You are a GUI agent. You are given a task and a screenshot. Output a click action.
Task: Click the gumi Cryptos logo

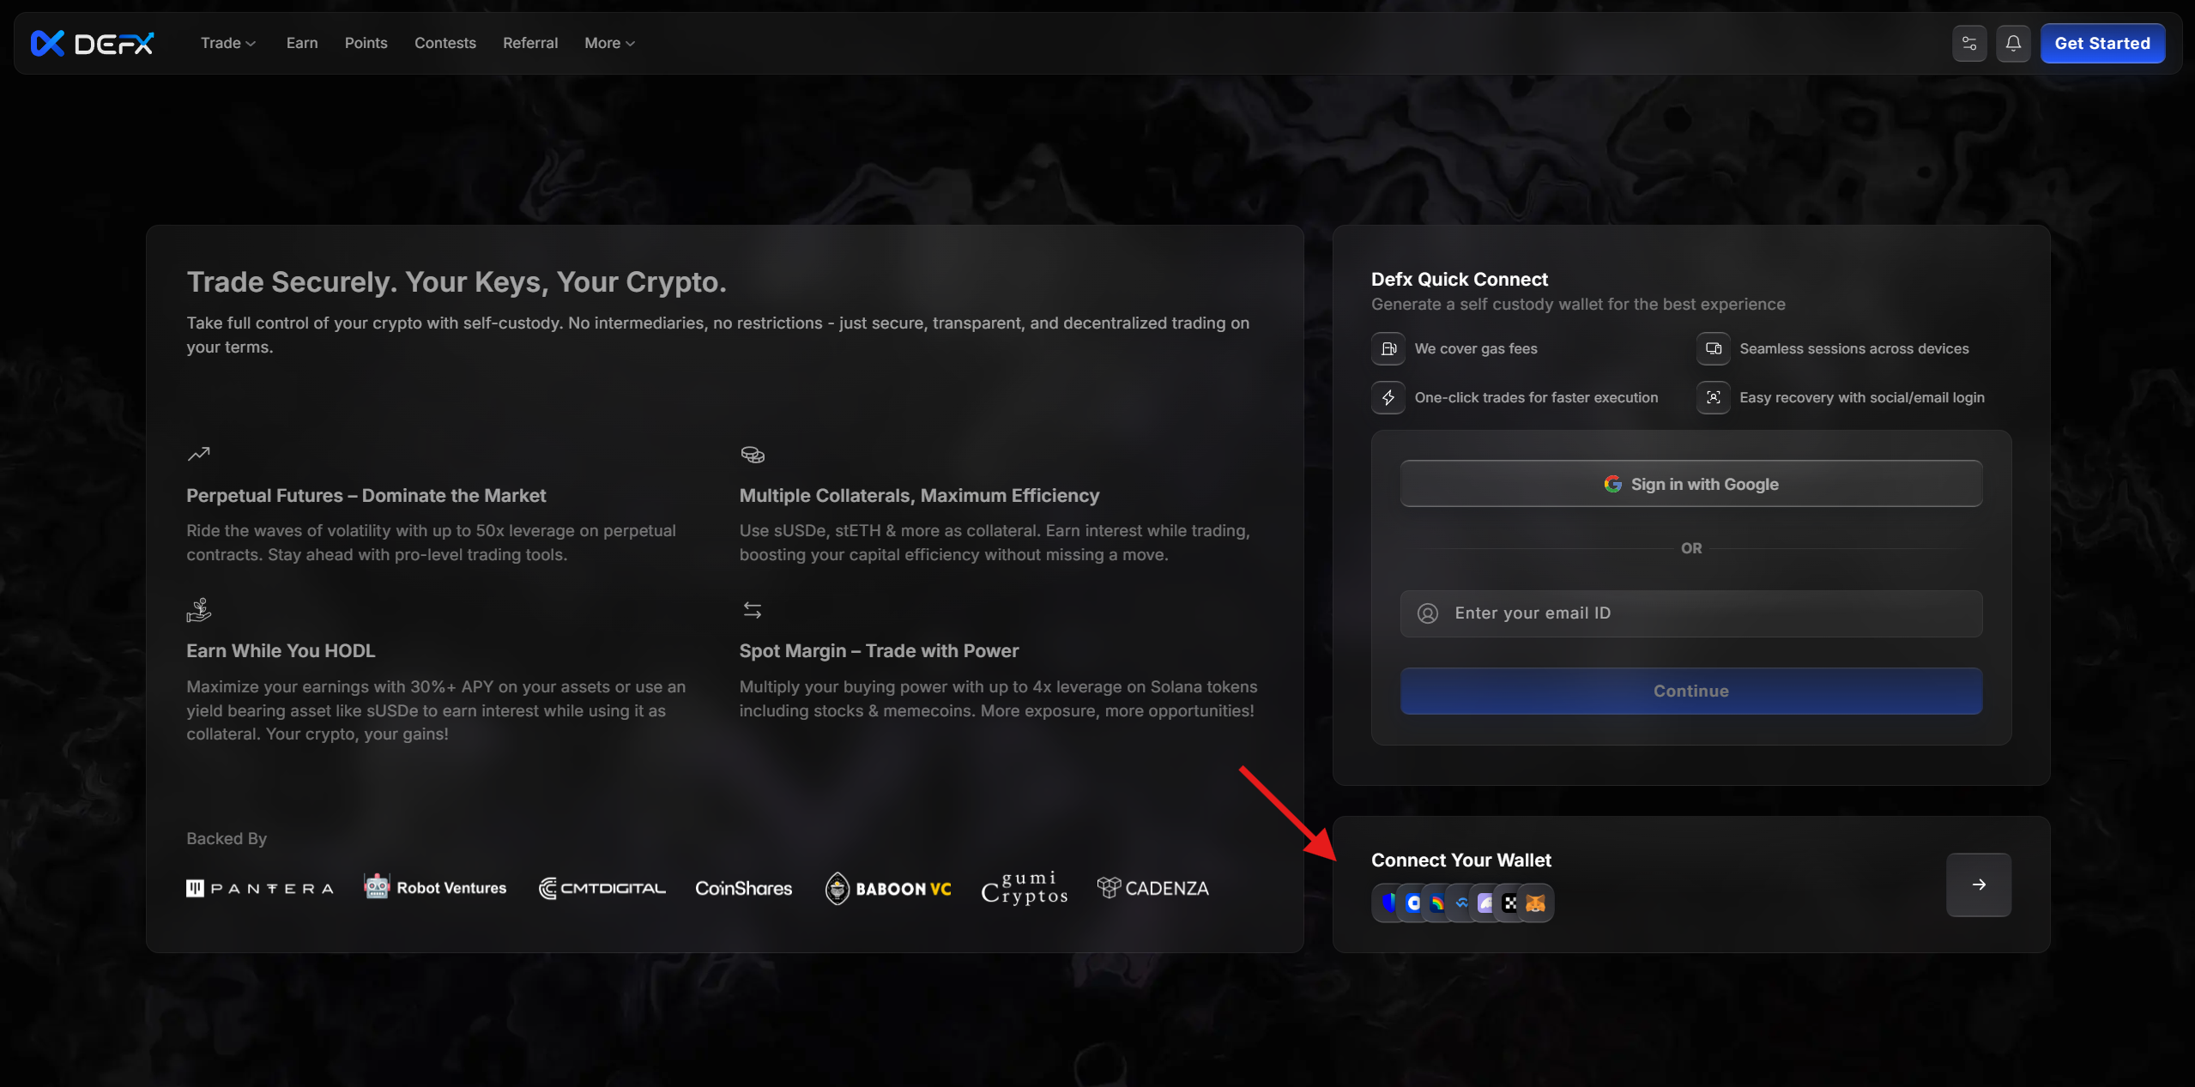1025,887
